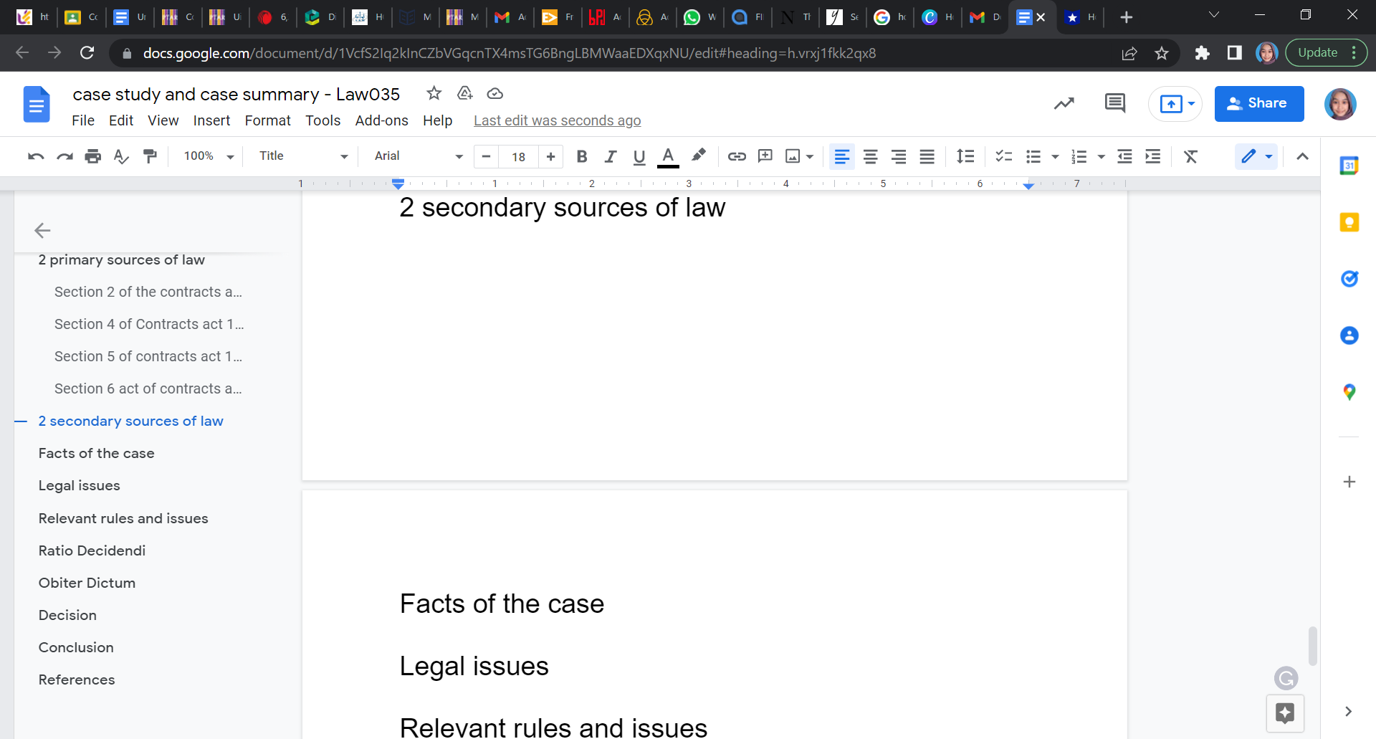Open the paragraph styles dropdown
This screenshot has height=739, width=1376.
click(301, 156)
